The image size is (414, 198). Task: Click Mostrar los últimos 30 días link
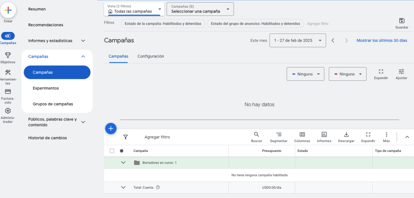click(x=382, y=40)
